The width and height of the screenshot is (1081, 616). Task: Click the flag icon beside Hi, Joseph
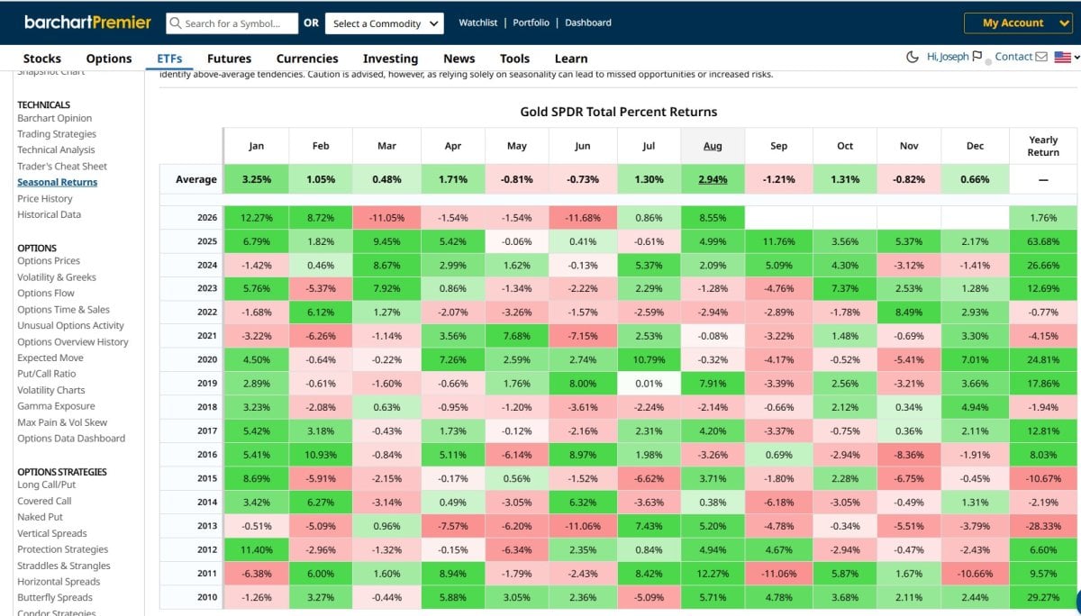(977, 57)
